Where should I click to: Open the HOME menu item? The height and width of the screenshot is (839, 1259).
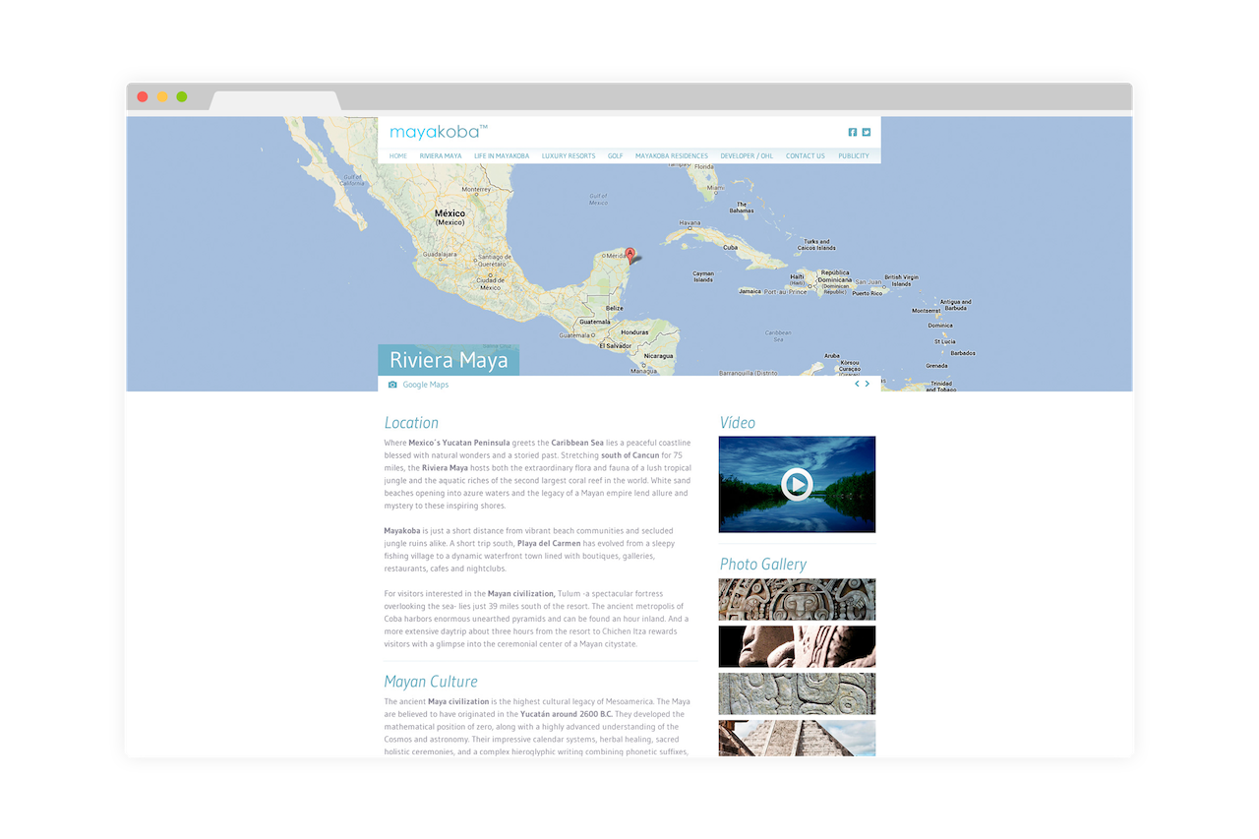(x=397, y=155)
